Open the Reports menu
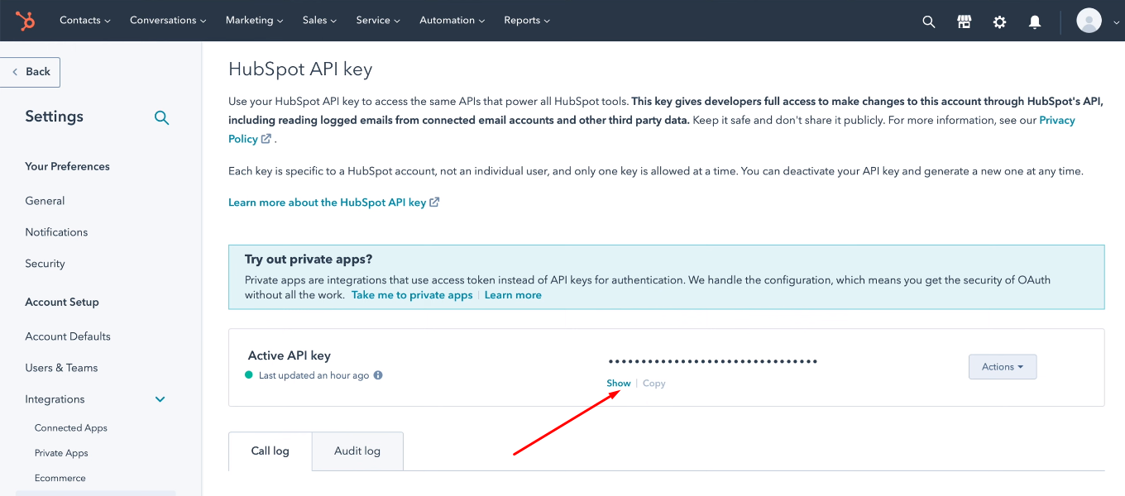The height and width of the screenshot is (496, 1125). pyautogui.click(x=527, y=21)
